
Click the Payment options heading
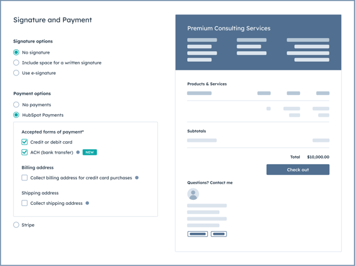32,94
